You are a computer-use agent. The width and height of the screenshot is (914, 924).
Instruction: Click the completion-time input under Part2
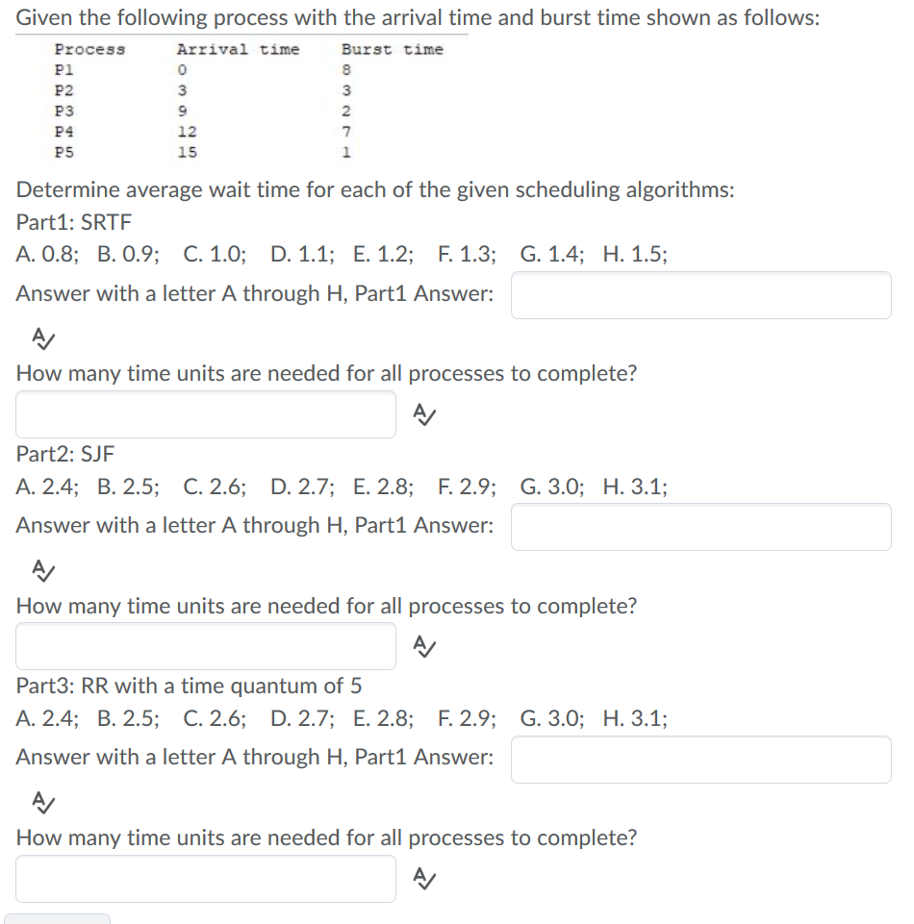pos(205,646)
